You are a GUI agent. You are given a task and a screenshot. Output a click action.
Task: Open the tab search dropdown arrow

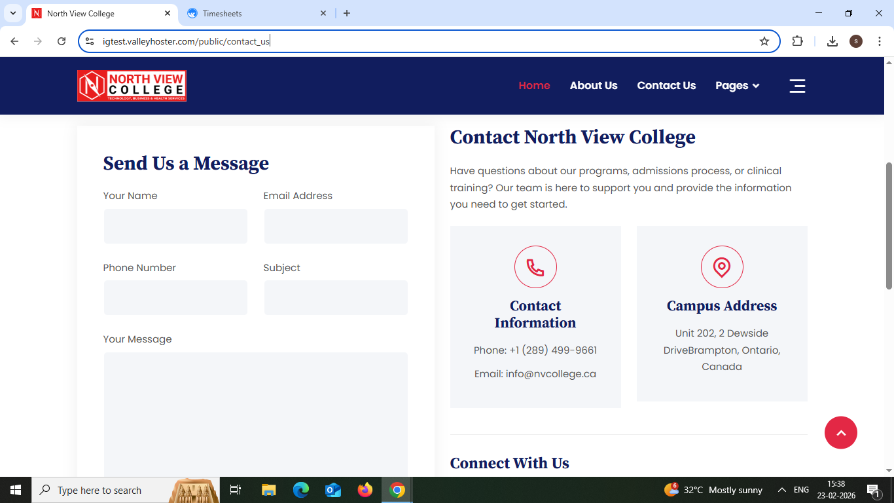[13, 13]
